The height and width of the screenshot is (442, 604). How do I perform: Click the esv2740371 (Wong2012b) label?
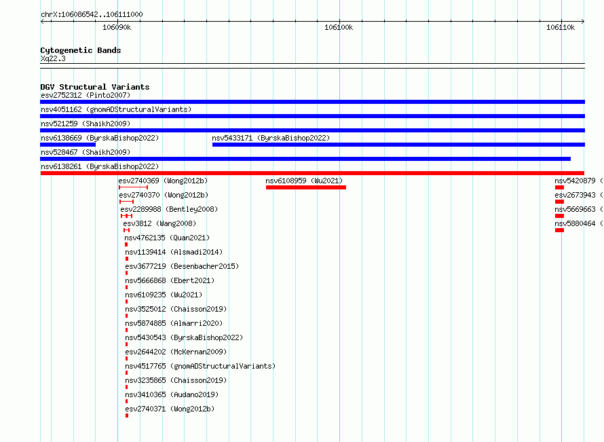(x=170, y=409)
